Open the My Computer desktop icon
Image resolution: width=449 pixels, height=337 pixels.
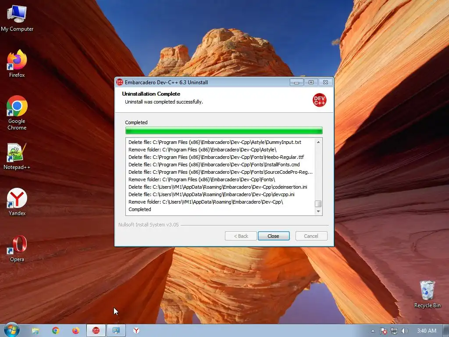tap(17, 18)
